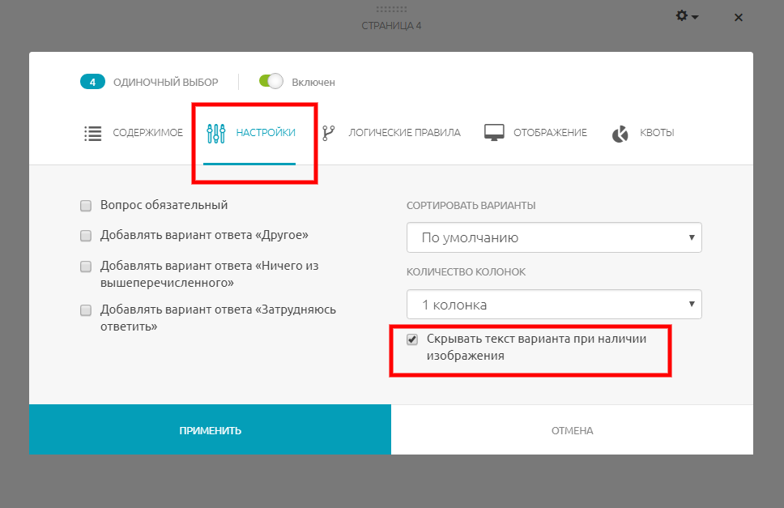Go to the Отображение tab
Screen dimensions: 784x508
click(x=535, y=133)
